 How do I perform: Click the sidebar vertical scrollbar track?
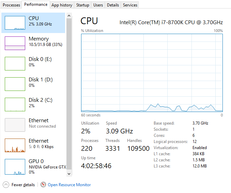pos(69,94)
